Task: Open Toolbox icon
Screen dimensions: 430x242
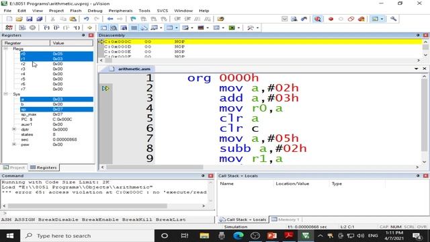Action: (251, 28)
